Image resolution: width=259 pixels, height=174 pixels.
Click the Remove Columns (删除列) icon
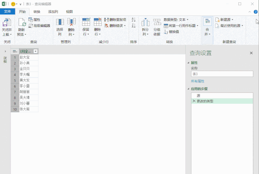coord(71,22)
